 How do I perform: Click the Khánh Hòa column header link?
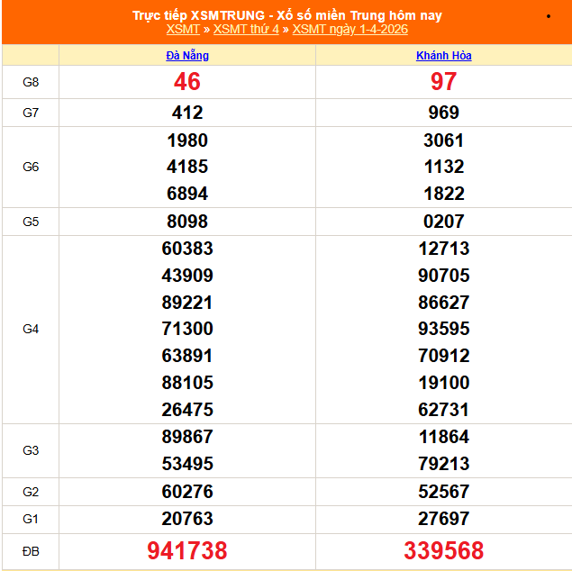[443, 56]
